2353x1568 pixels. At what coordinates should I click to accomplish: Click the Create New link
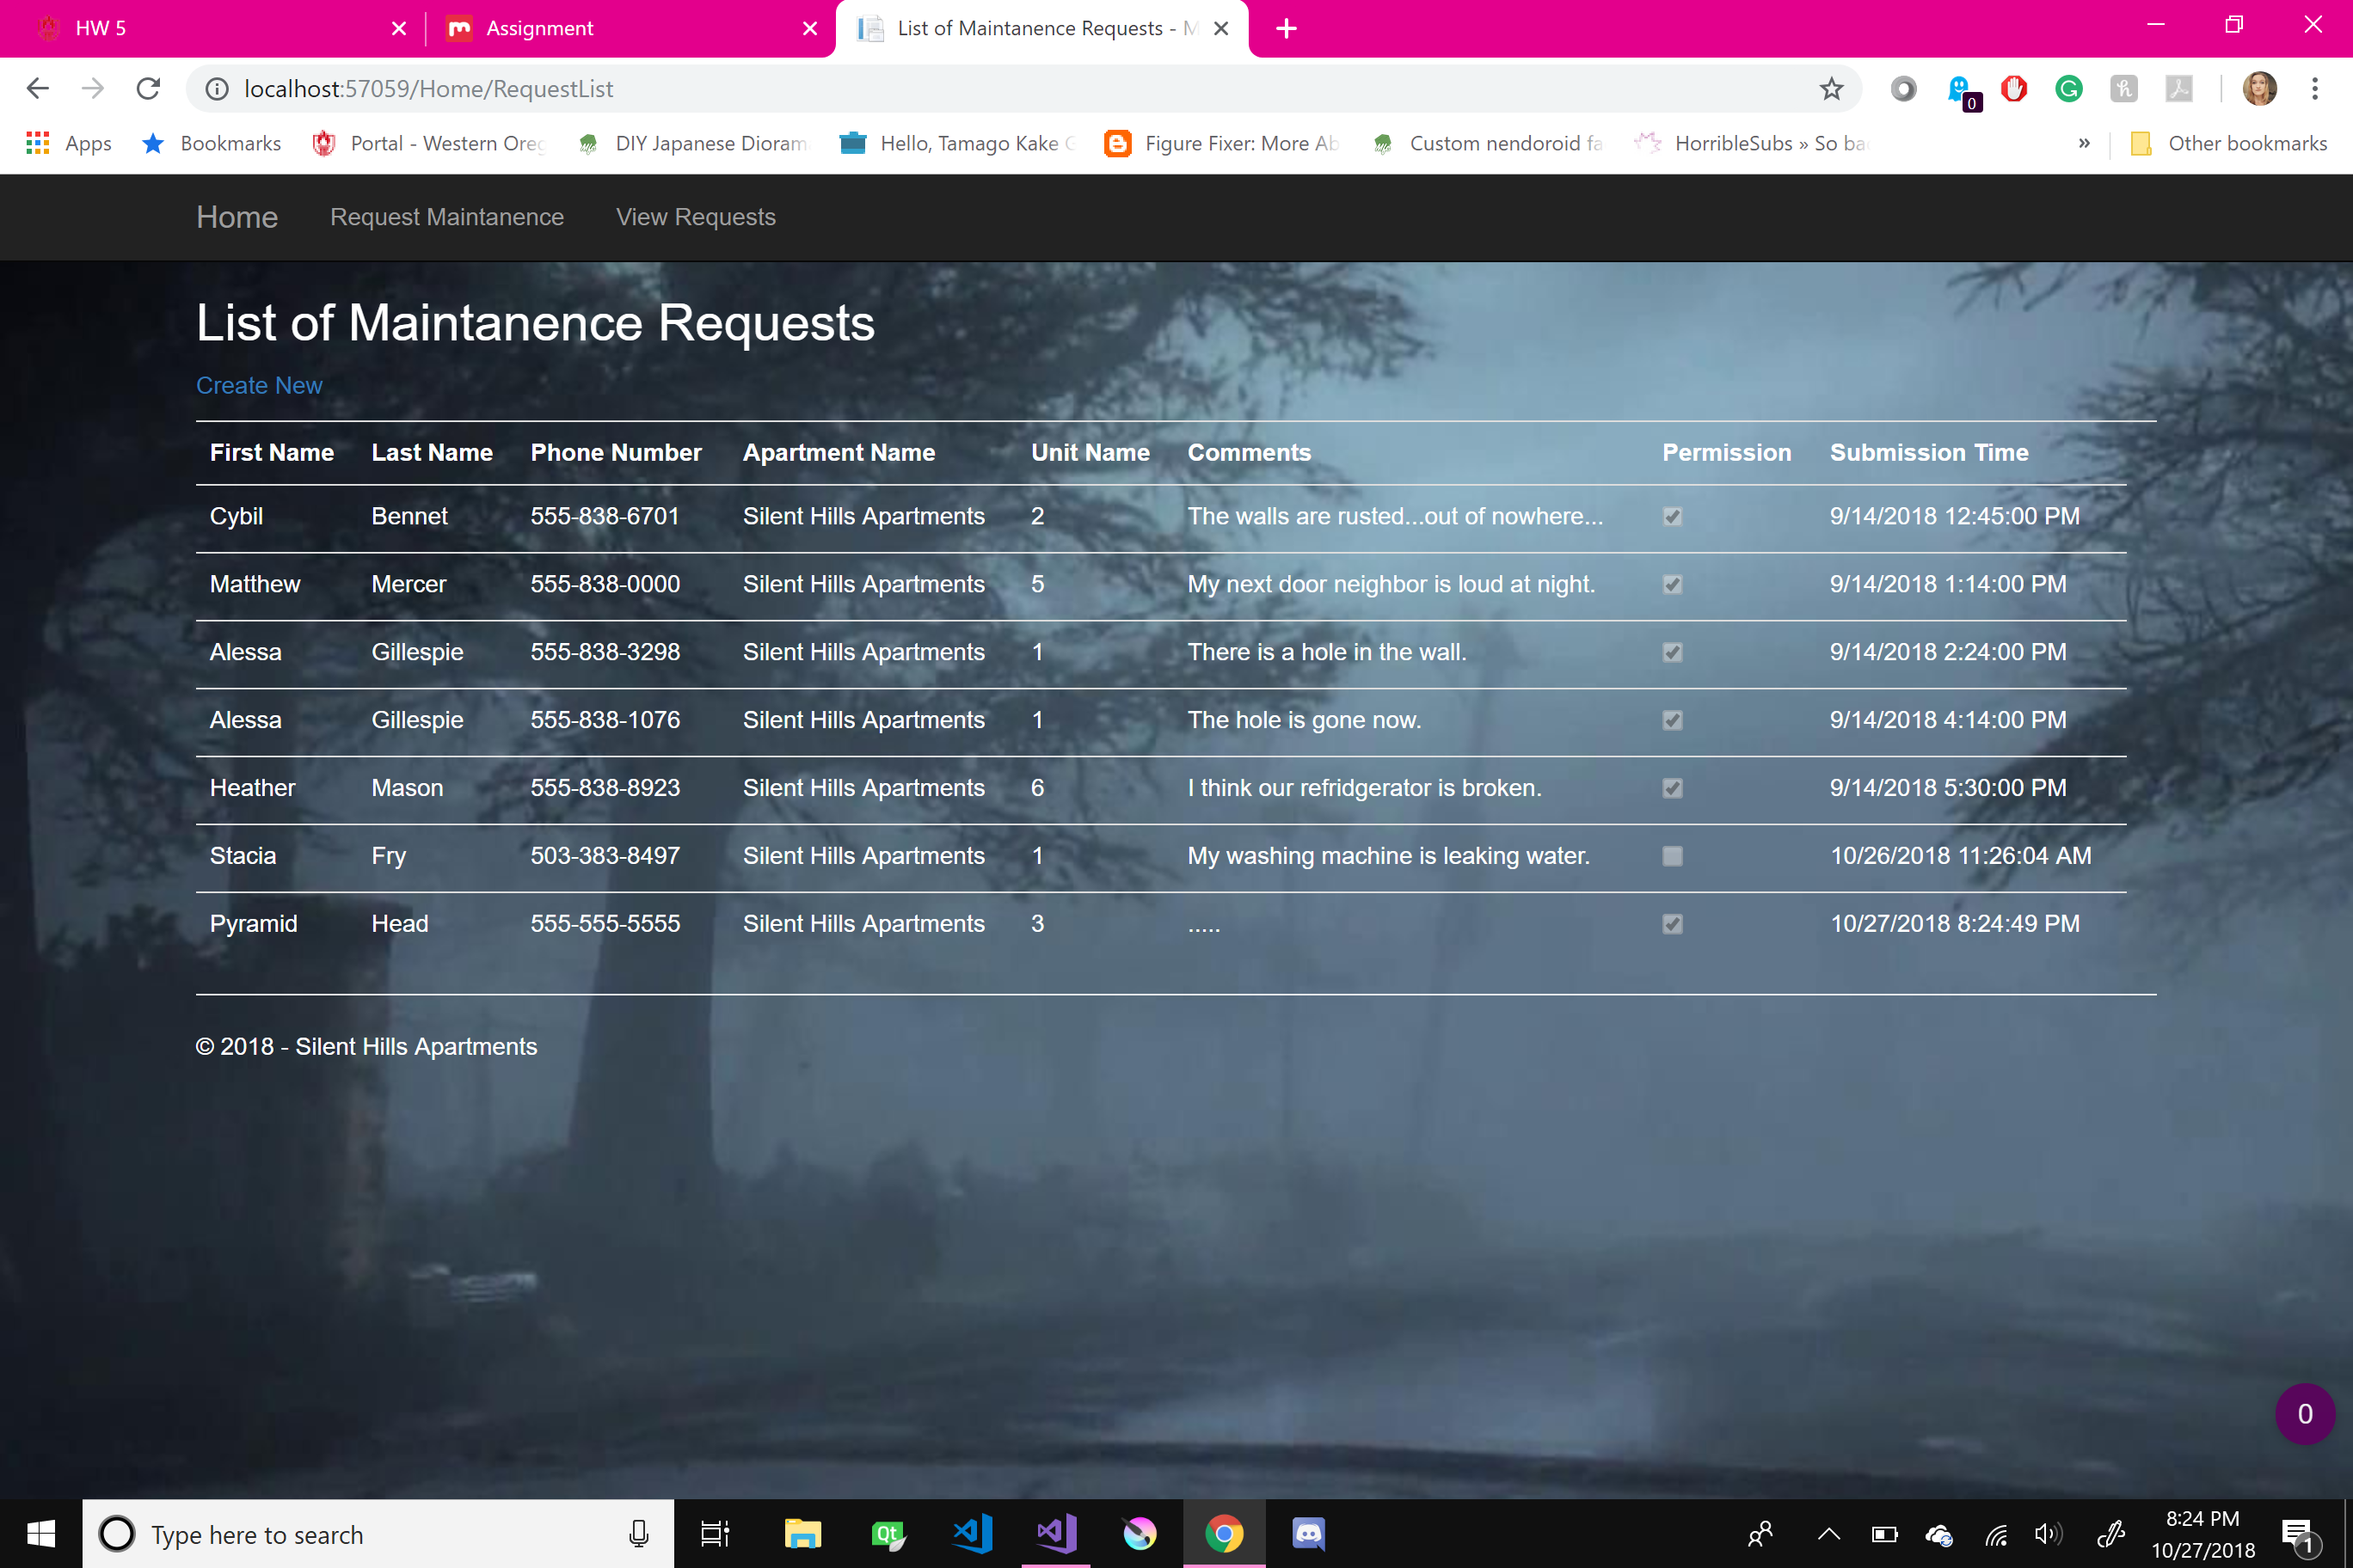click(x=259, y=385)
